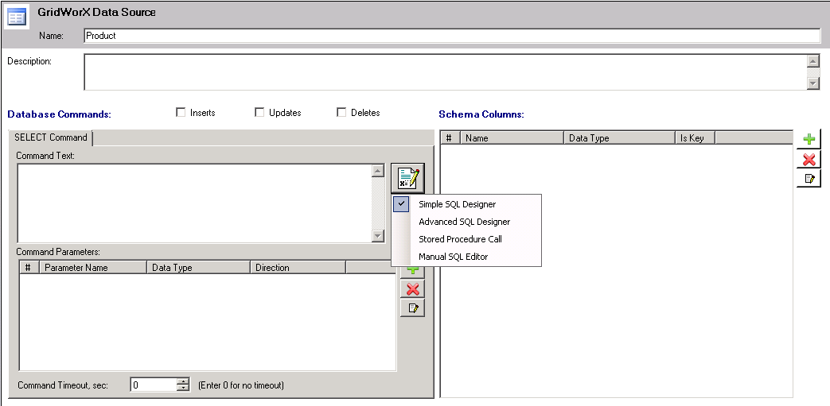Edit selected schema column icon
The image size is (830, 406).
tap(809, 179)
